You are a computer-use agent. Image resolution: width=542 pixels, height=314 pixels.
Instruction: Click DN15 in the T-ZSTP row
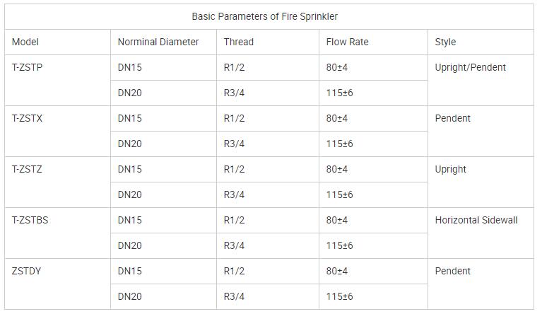130,68
